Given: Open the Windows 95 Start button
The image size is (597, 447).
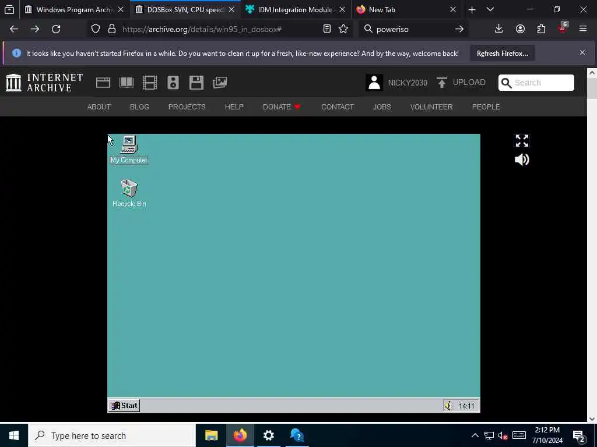Looking at the screenshot, I should (x=124, y=406).
